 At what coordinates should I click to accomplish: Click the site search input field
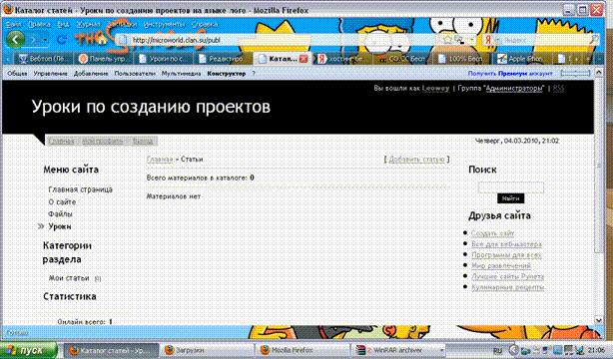tap(510, 187)
